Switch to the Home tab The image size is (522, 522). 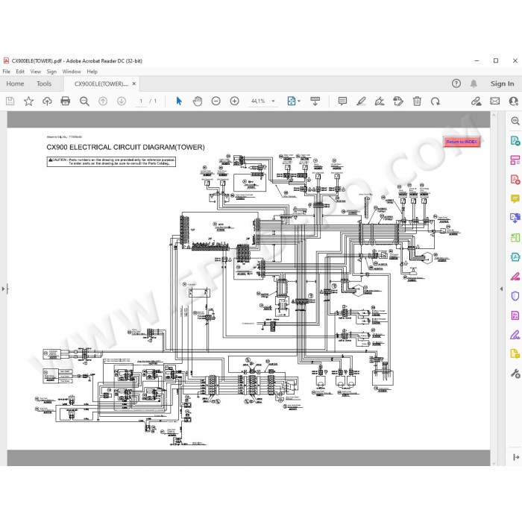(x=15, y=84)
